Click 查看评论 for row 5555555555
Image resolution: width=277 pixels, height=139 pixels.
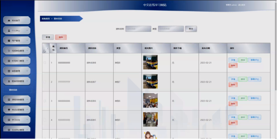[x=255, y=117]
